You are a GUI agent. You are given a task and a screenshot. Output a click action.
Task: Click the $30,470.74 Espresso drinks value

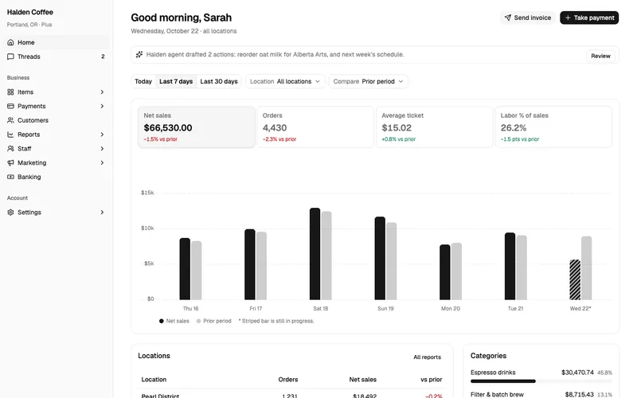pos(577,373)
